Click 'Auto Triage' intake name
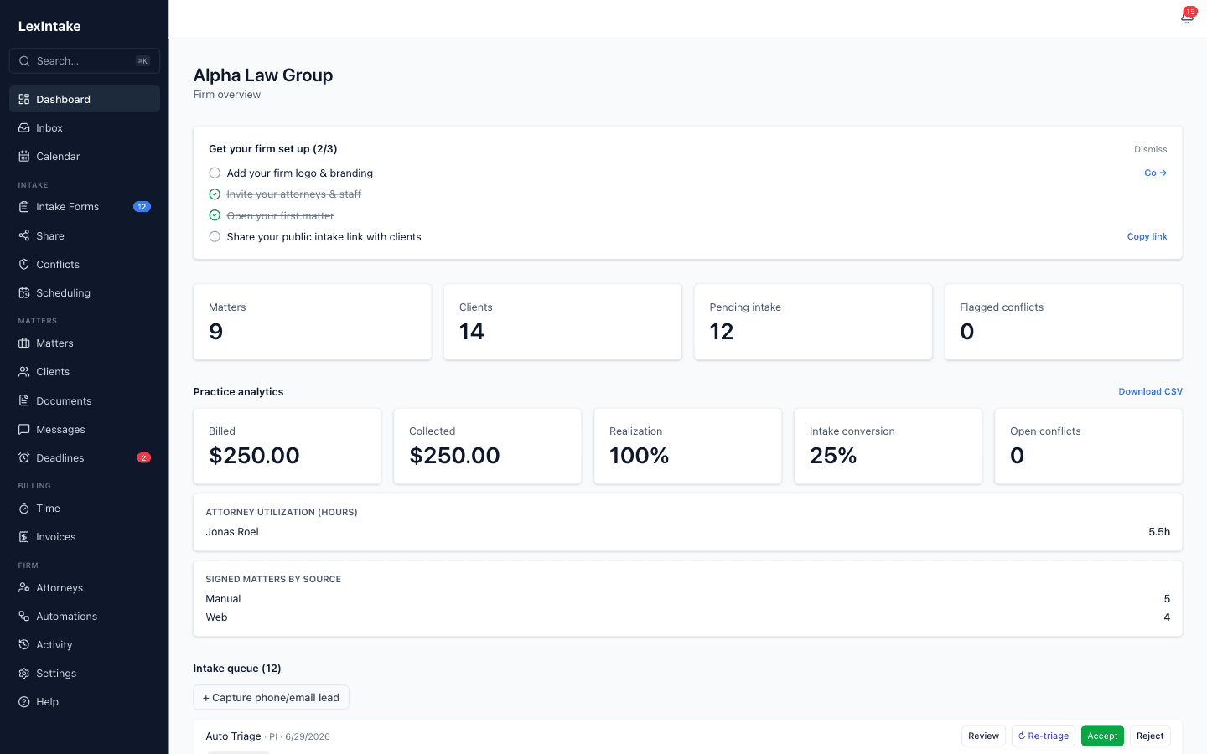 click(x=233, y=736)
